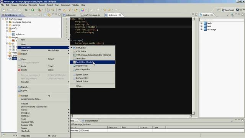245x138 pixels.
Task: Switch to the JavaScript perspective button
Action: click(228, 10)
